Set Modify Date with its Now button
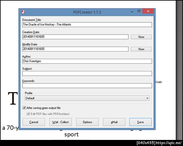The width and height of the screenshot is (183, 146). coord(141,49)
